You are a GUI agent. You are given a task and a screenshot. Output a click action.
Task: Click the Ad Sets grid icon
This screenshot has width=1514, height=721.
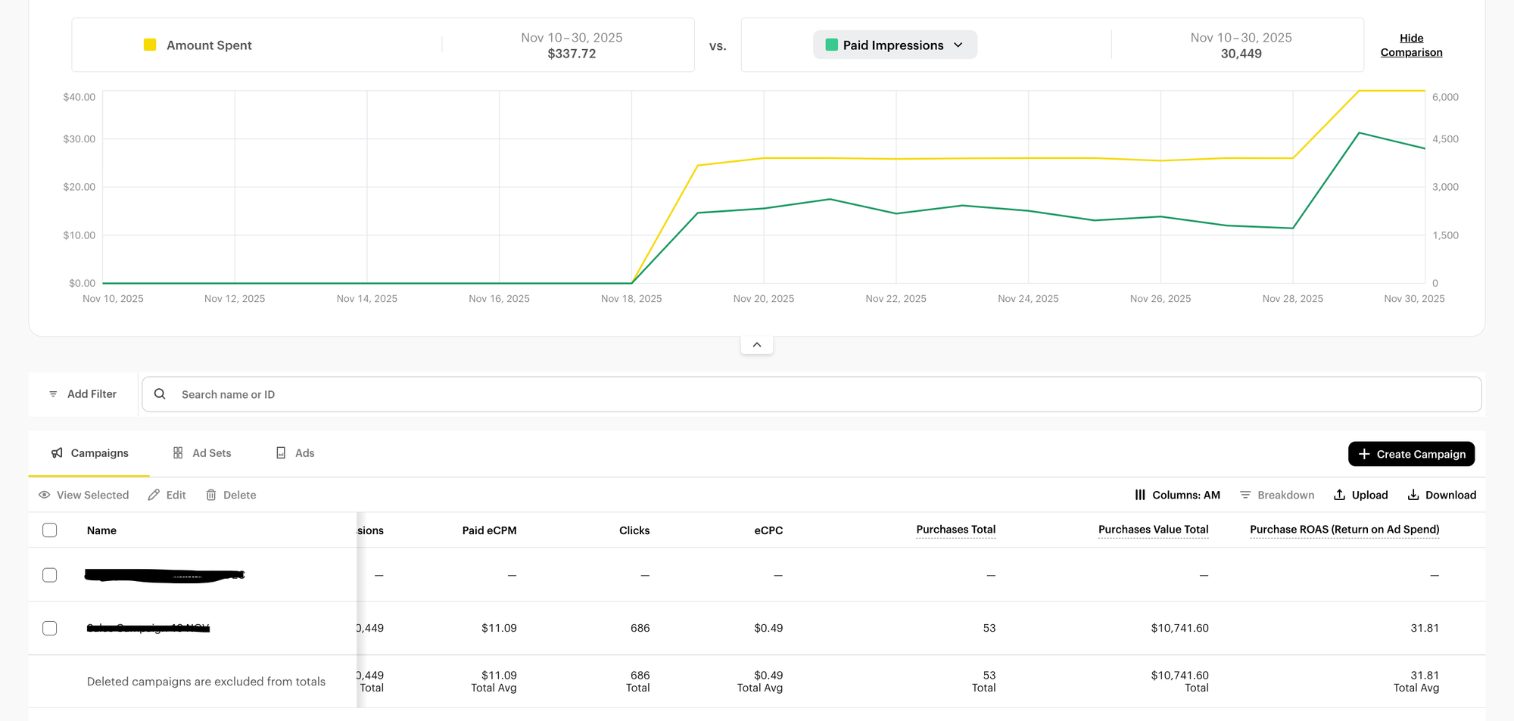tap(178, 453)
